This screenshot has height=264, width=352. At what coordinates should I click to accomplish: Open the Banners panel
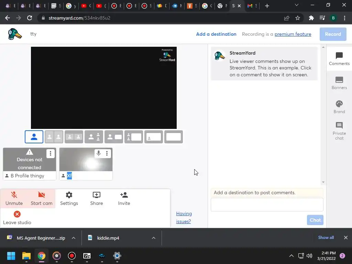pyautogui.click(x=339, y=83)
